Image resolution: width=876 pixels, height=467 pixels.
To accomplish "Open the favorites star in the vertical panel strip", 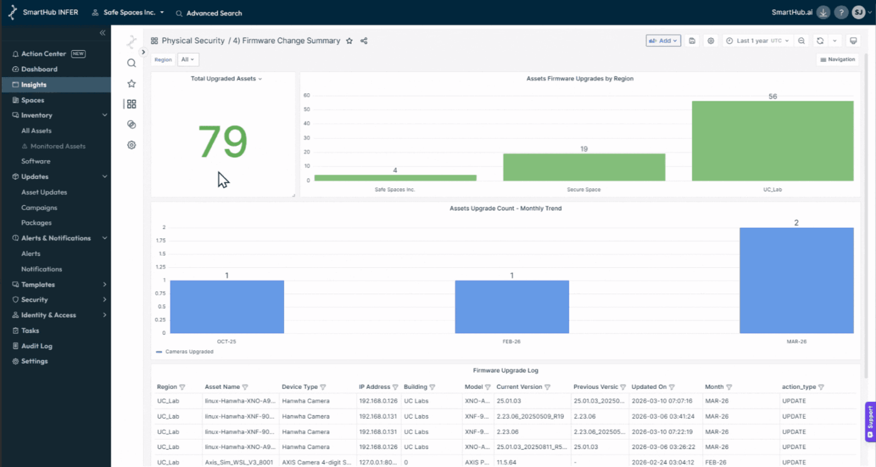I will tap(131, 83).
